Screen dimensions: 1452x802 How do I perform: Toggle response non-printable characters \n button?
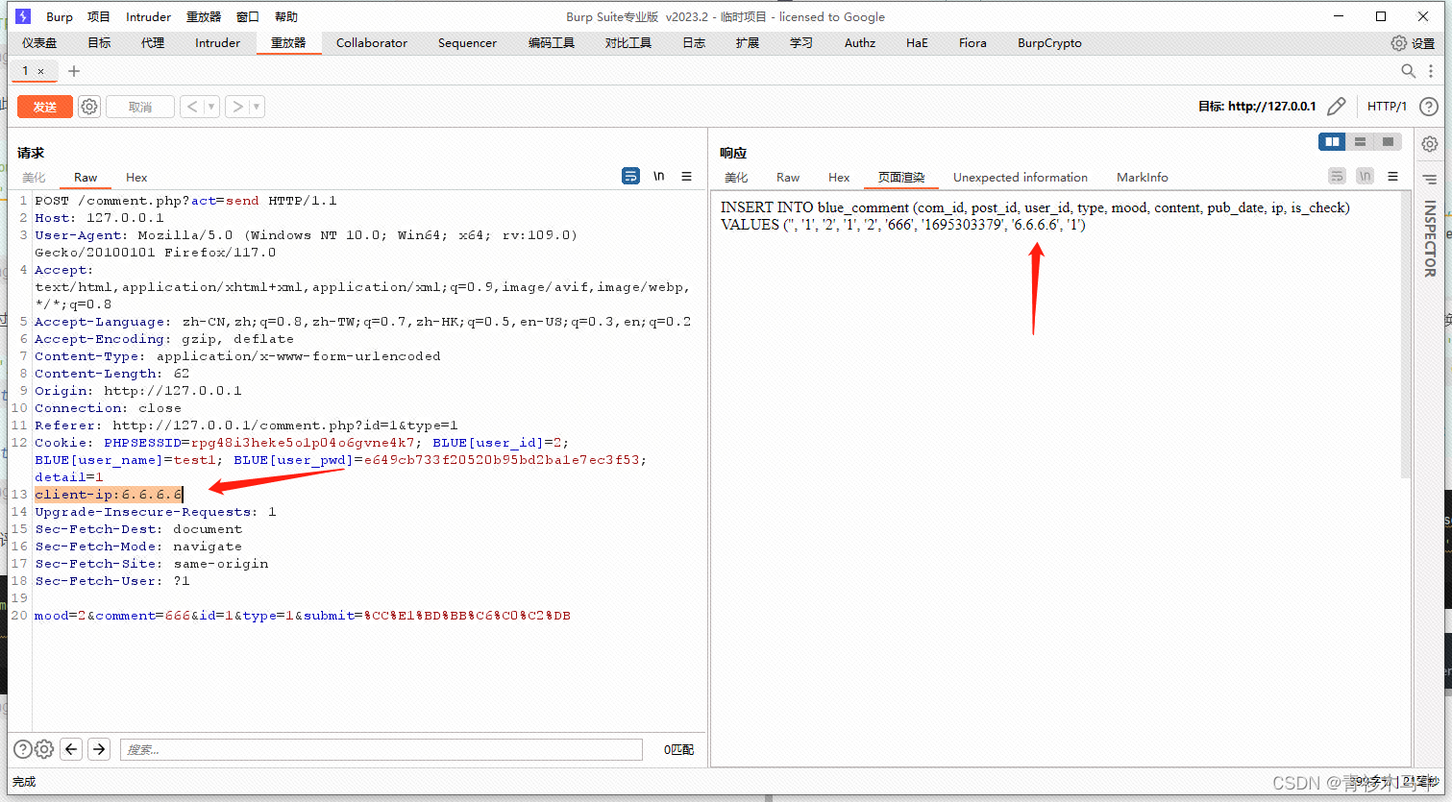coord(1366,176)
